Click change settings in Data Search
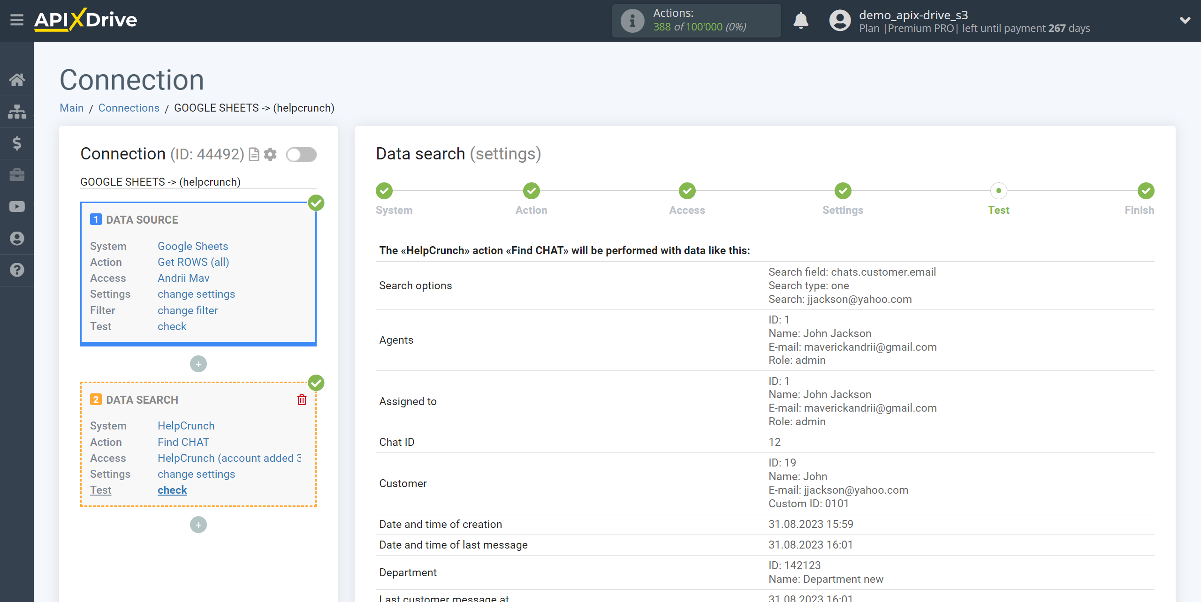This screenshot has width=1201, height=602. point(196,474)
